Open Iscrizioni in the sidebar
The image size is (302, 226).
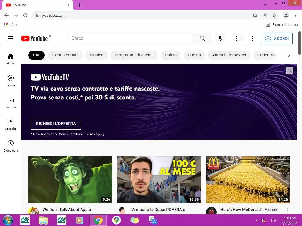(x=11, y=103)
